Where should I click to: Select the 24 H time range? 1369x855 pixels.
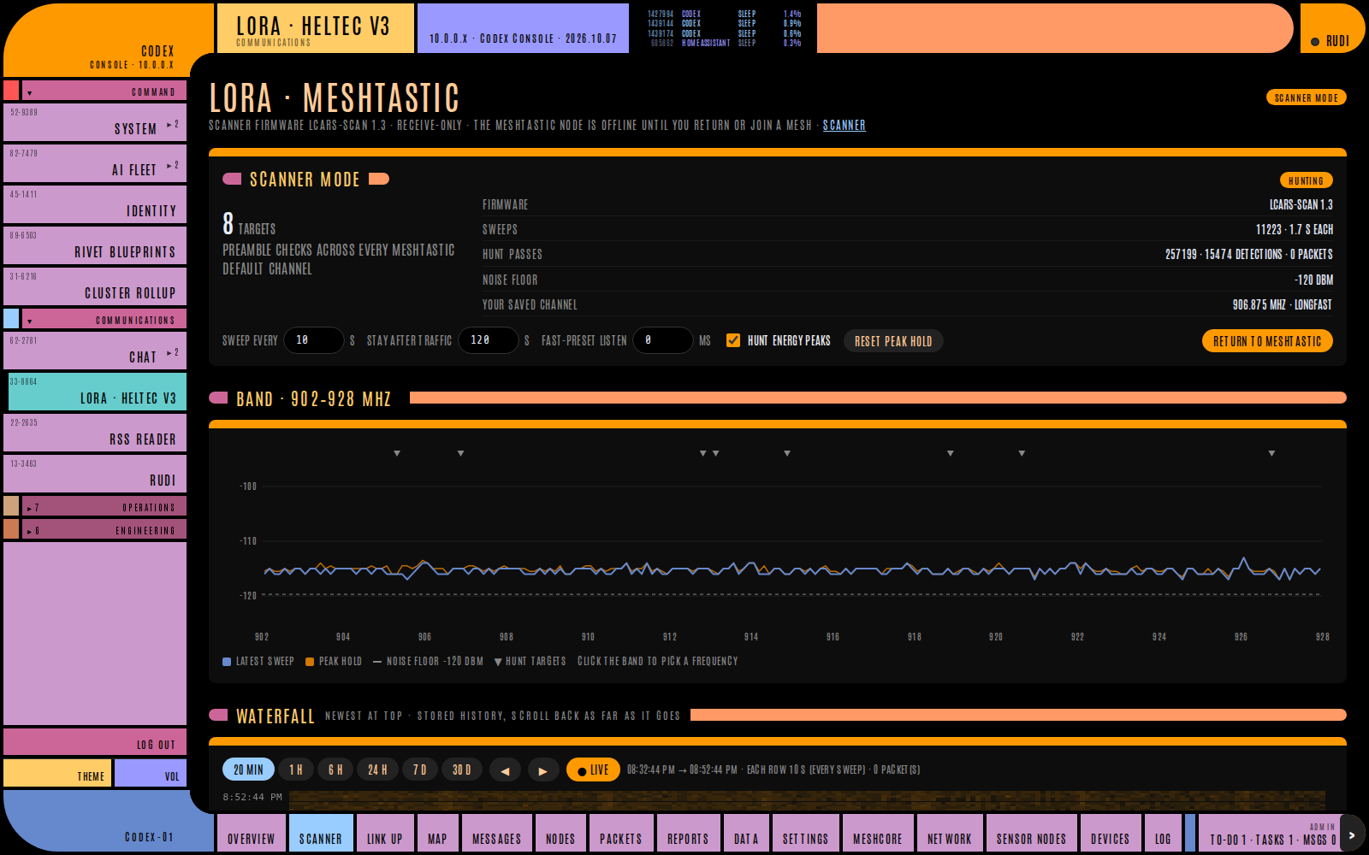(x=377, y=770)
